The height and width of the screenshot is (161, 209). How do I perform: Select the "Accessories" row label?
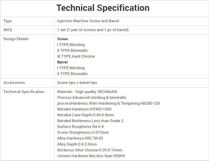click(x=14, y=83)
